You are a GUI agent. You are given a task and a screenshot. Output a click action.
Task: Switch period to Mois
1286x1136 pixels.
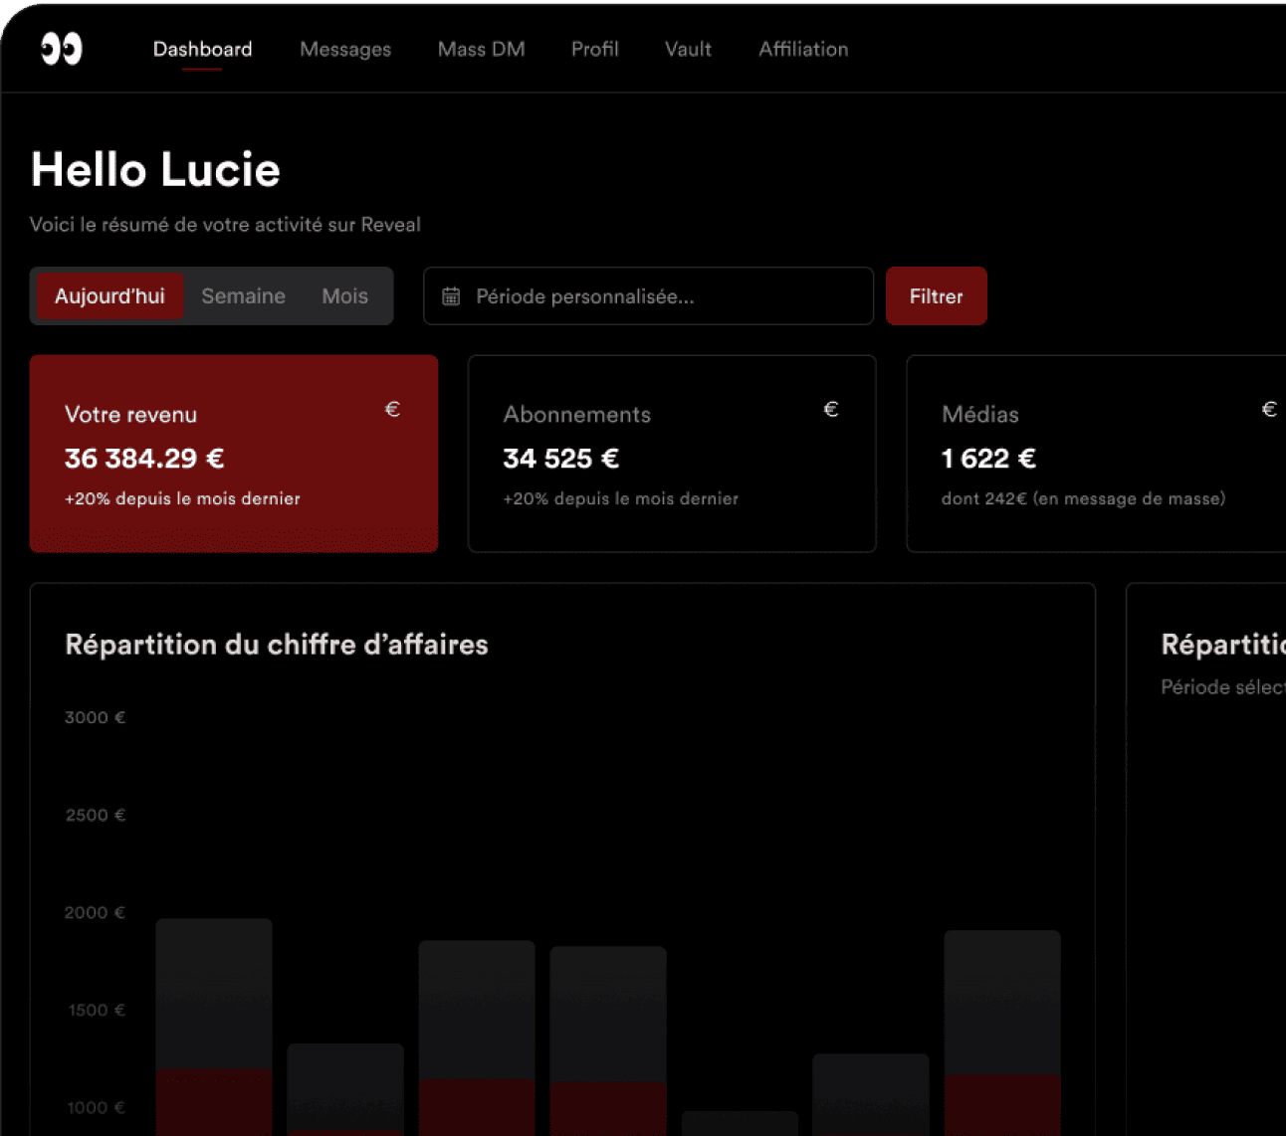tap(344, 296)
